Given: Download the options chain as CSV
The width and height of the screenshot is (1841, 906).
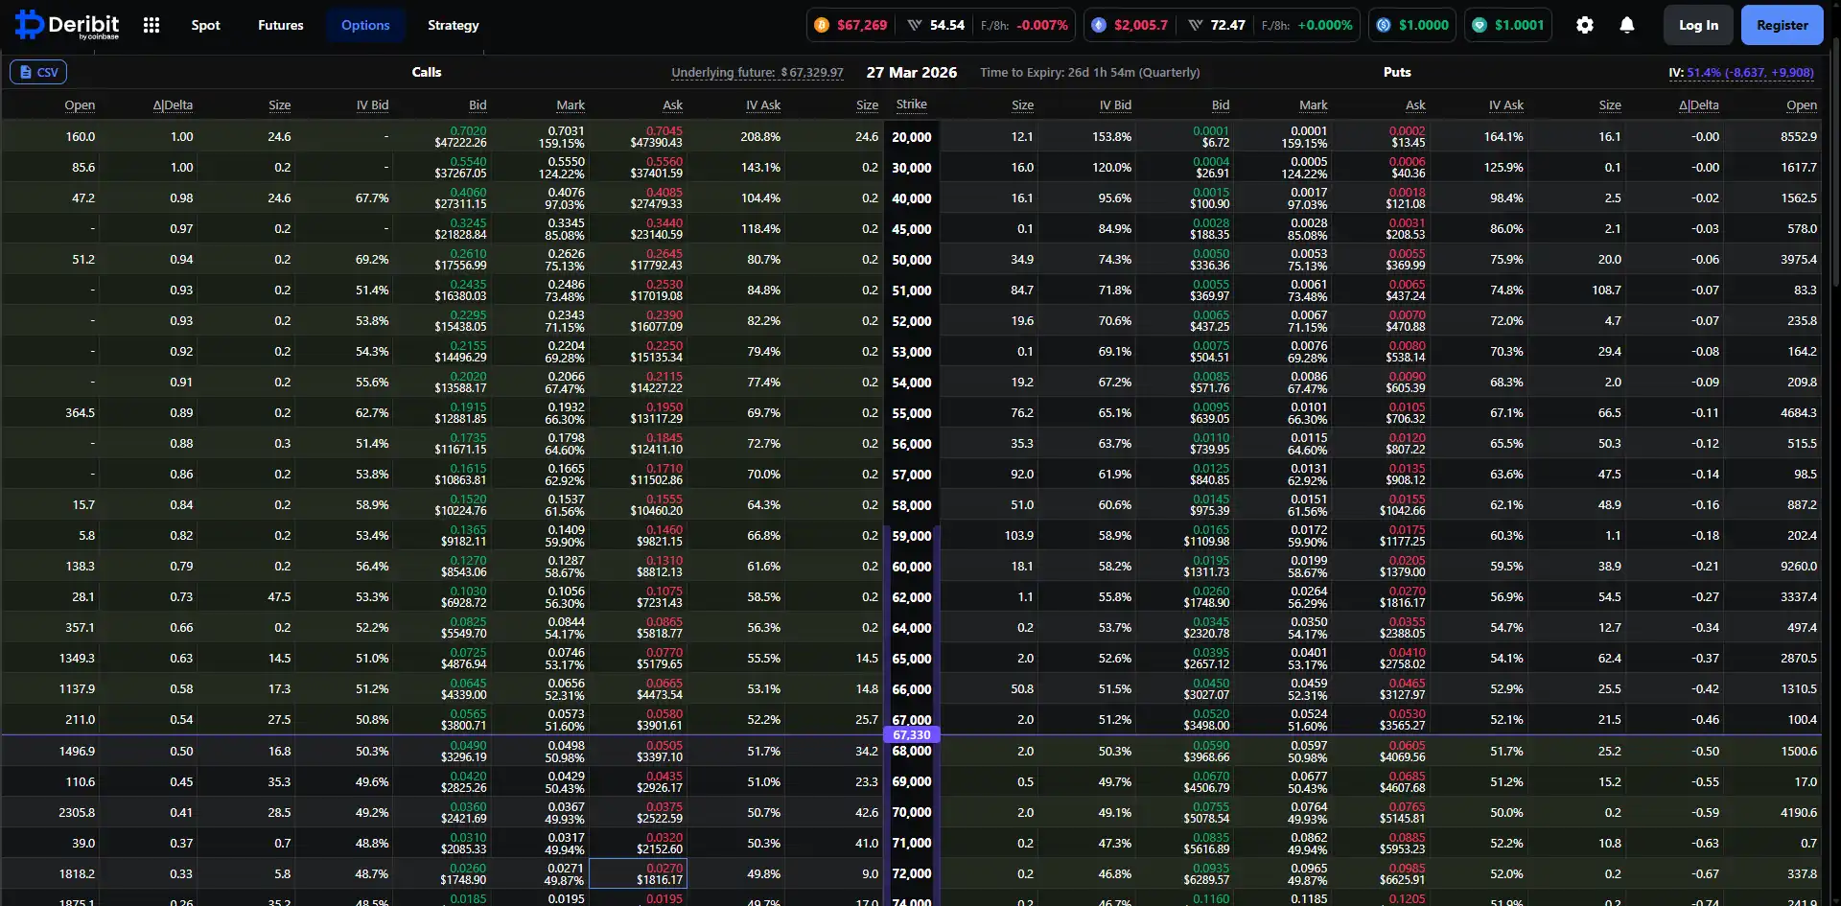Looking at the screenshot, I should coord(38,72).
